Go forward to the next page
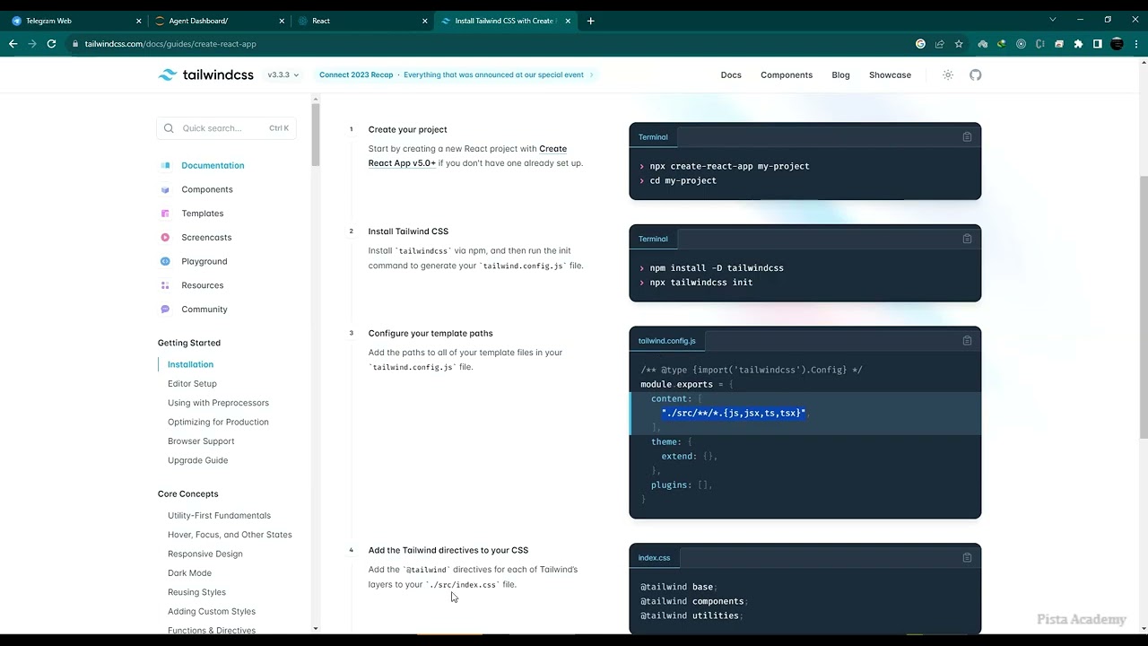Screen dimensions: 1148x646 tap(32, 44)
